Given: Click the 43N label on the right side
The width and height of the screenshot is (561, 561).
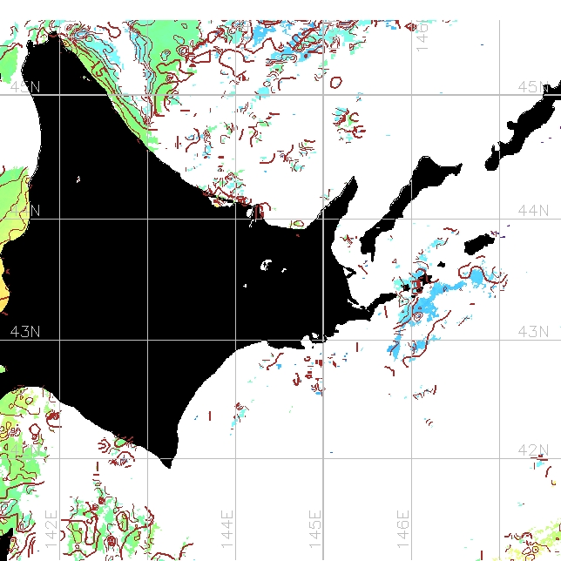Looking at the screenshot, I should pyautogui.click(x=533, y=332).
